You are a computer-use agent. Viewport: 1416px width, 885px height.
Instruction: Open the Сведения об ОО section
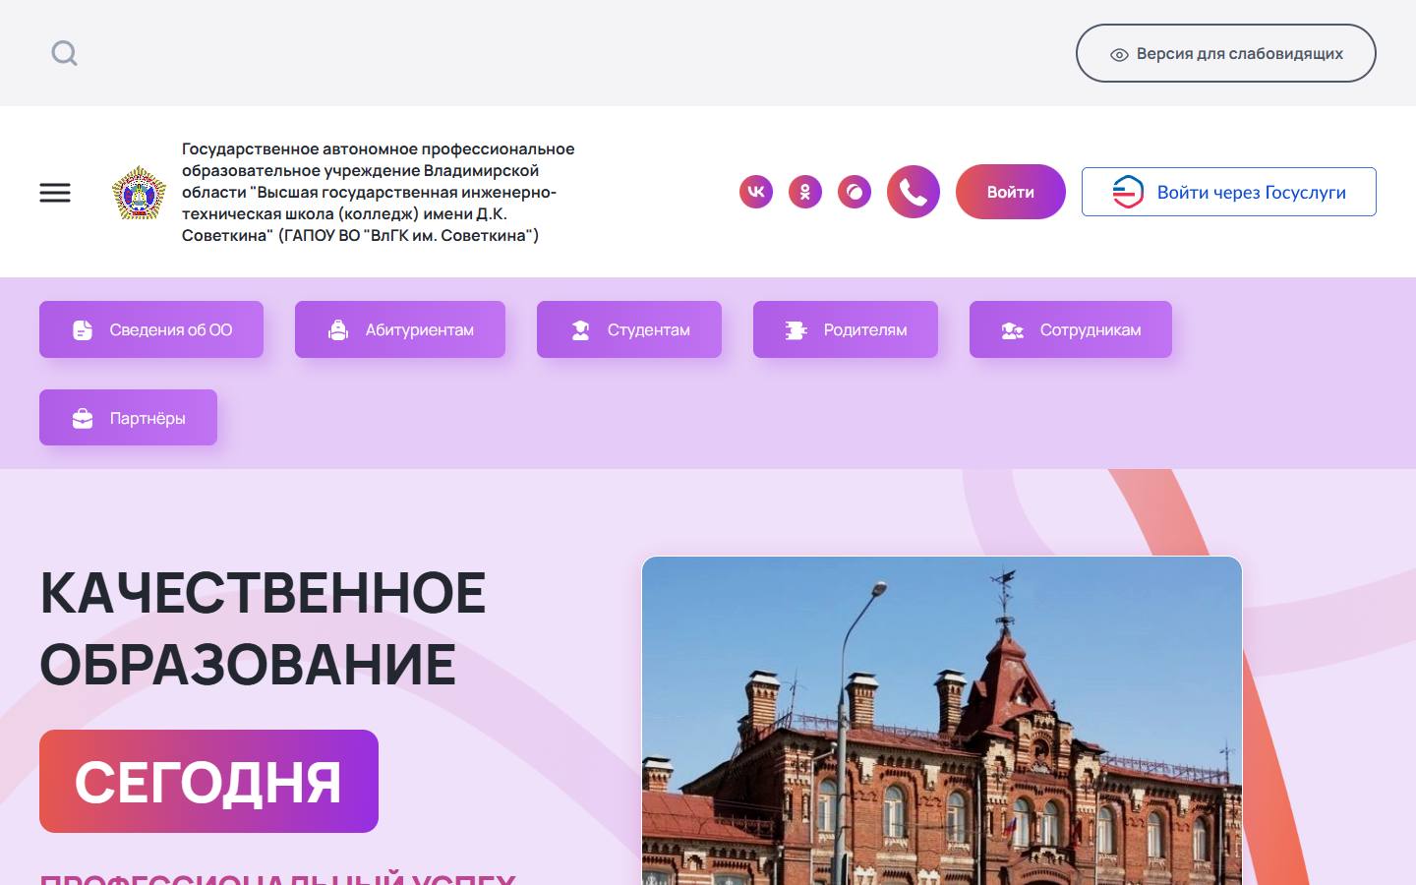151,329
